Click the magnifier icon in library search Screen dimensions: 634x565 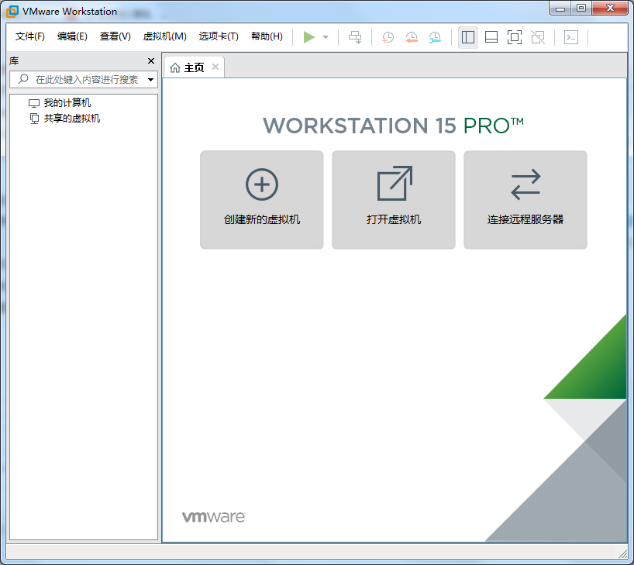(23, 79)
